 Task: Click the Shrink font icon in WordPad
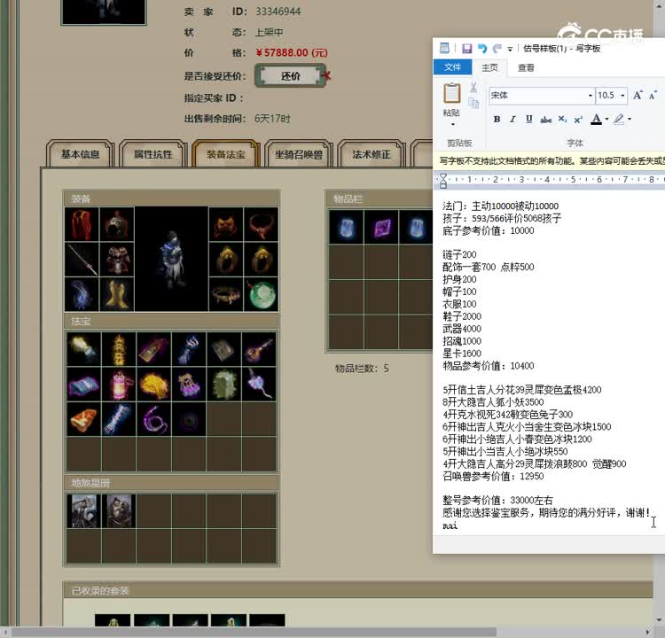click(x=653, y=95)
